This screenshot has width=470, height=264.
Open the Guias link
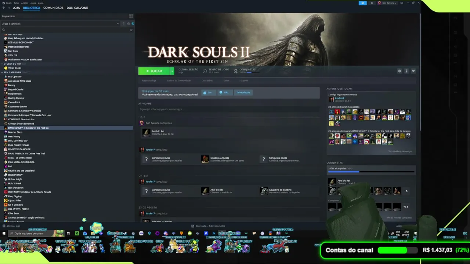[x=227, y=81]
